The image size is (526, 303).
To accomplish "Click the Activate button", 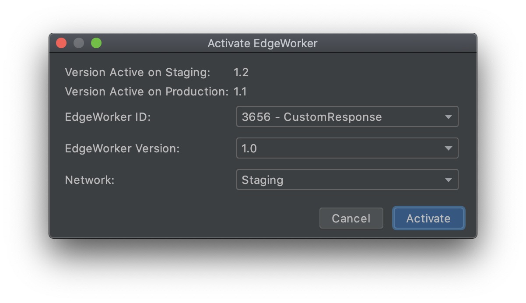I will coord(428,218).
